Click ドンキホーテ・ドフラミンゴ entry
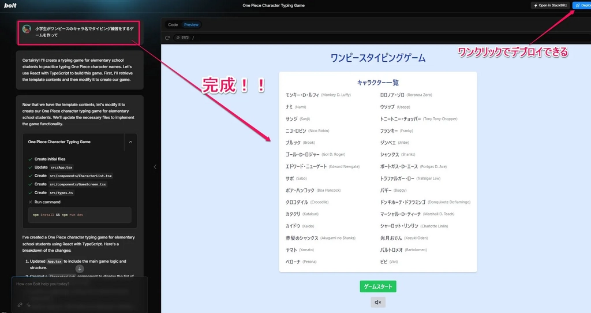 pyautogui.click(x=425, y=202)
